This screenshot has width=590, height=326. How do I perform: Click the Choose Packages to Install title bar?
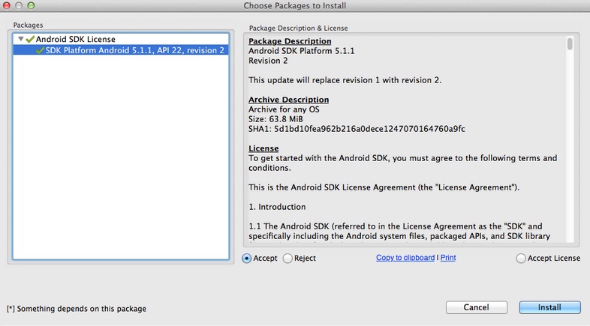point(295,6)
